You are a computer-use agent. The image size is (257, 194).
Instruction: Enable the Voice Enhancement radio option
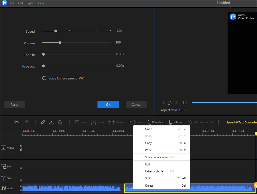point(44,78)
